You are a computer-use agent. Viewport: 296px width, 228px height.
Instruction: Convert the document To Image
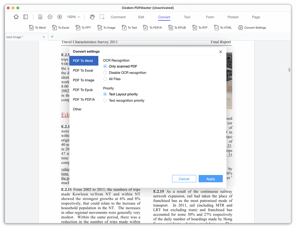[106, 28]
